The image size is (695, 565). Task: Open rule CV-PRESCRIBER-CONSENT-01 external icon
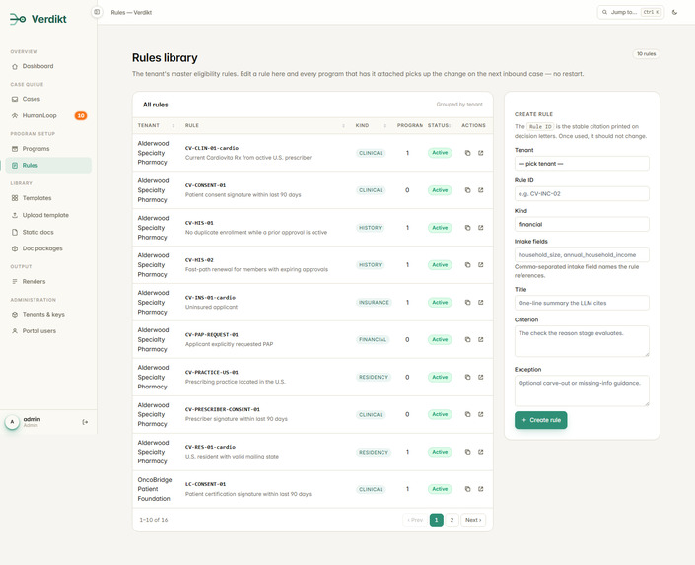click(x=480, y=414)
